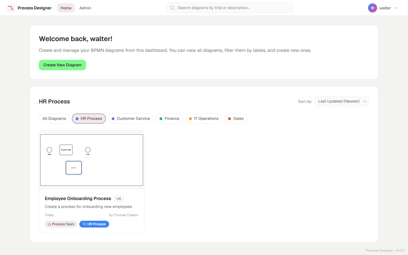This screenshot has width=408, height=255.
Task: Click the card description about onboarding new employees
Action: pyautogui.click(x=88, y=207)
